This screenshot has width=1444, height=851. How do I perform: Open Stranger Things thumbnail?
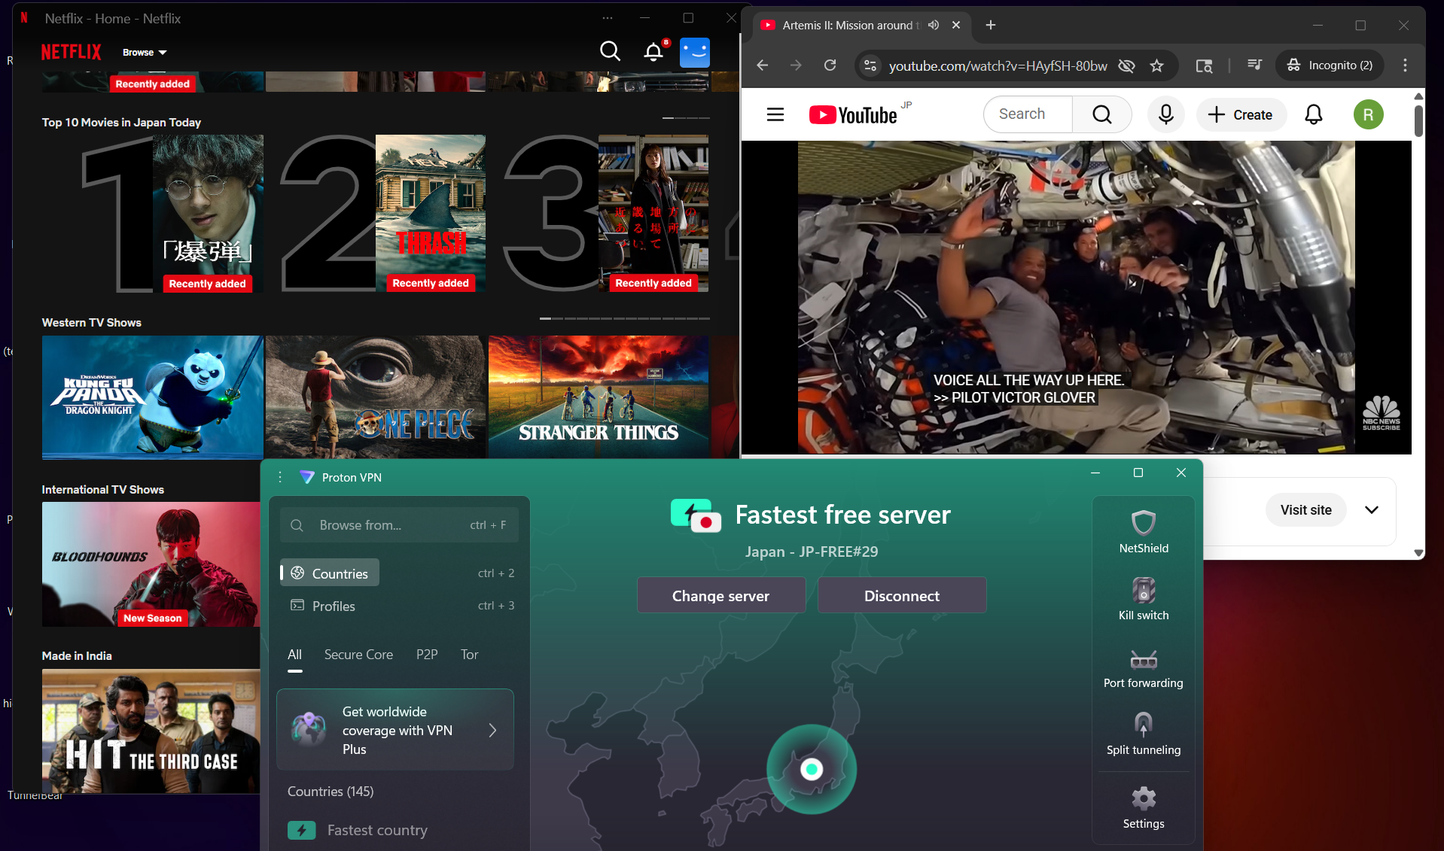(x=599, y=397)
